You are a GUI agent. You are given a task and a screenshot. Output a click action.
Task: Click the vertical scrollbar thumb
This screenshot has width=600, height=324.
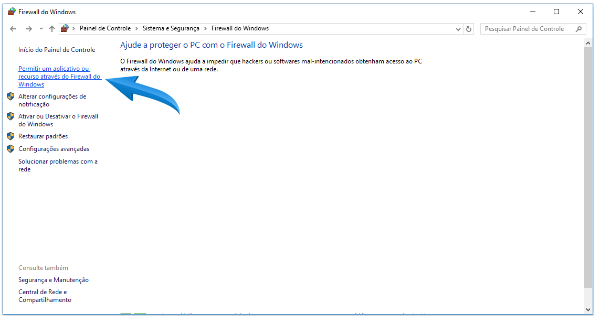pos(588,167)
